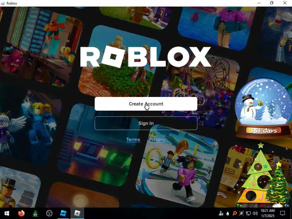Open the Christmas tree taskbar app
The width and height of the screenshot is (292, 219).
click(x=35, y=213)
